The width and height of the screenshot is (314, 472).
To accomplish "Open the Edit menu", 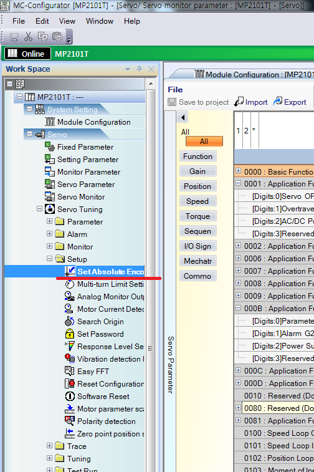I will click(x=42, y=21).
